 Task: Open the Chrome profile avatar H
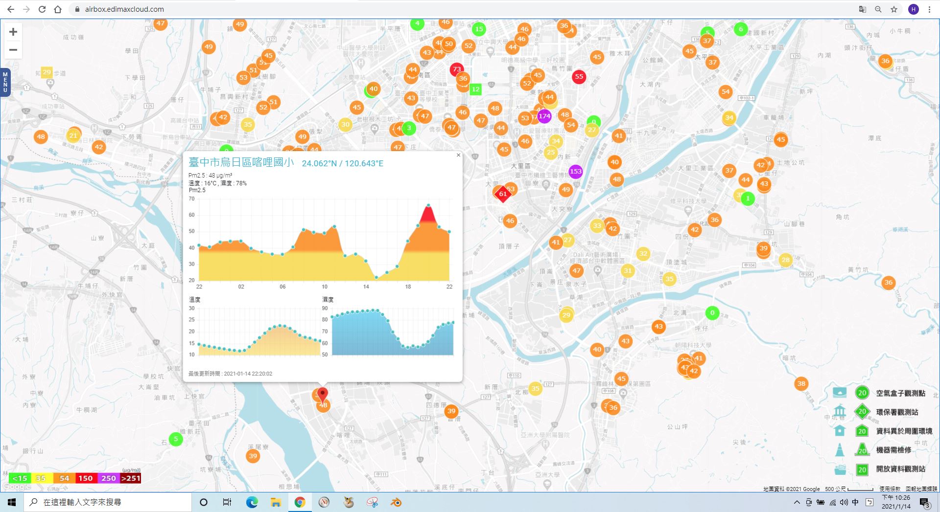[914, 9]
